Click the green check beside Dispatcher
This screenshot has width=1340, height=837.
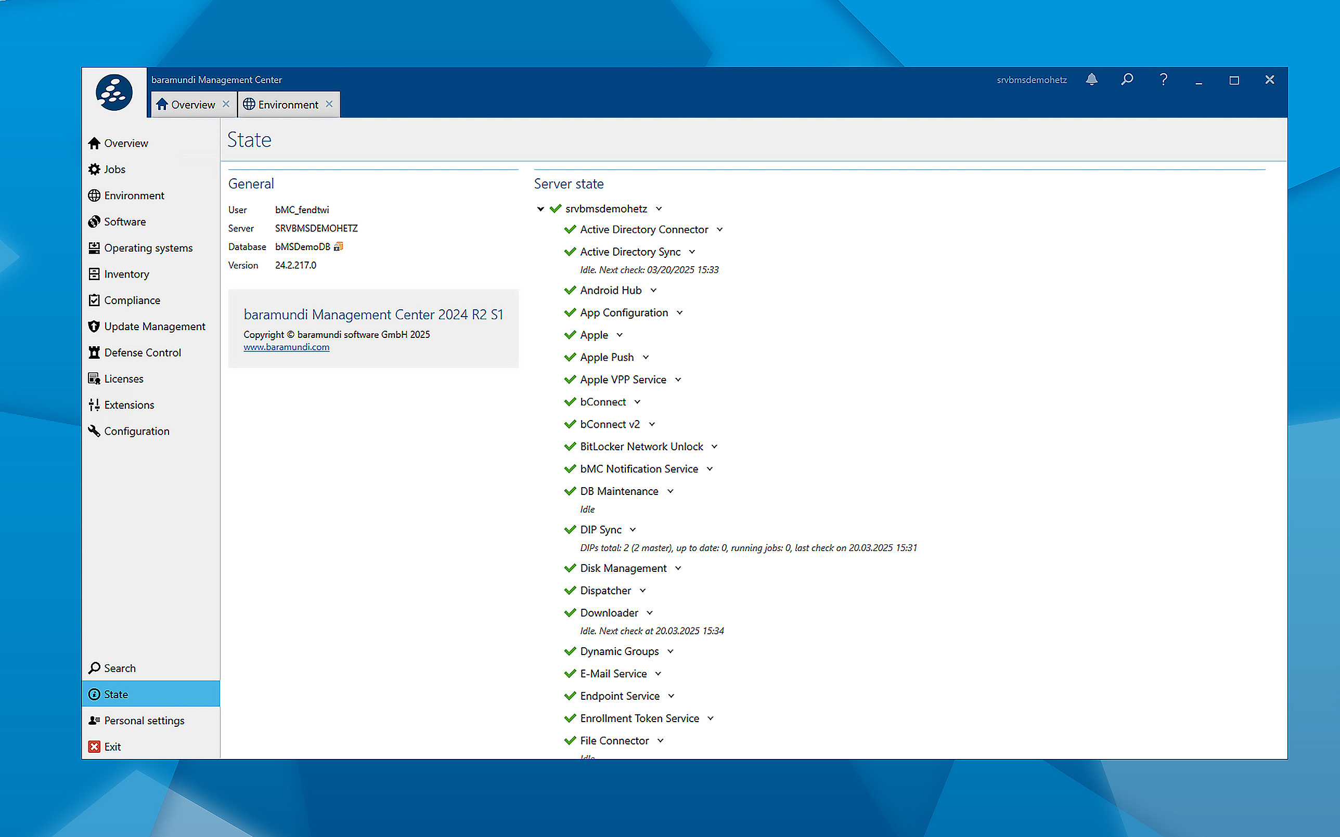pos(570,590)
